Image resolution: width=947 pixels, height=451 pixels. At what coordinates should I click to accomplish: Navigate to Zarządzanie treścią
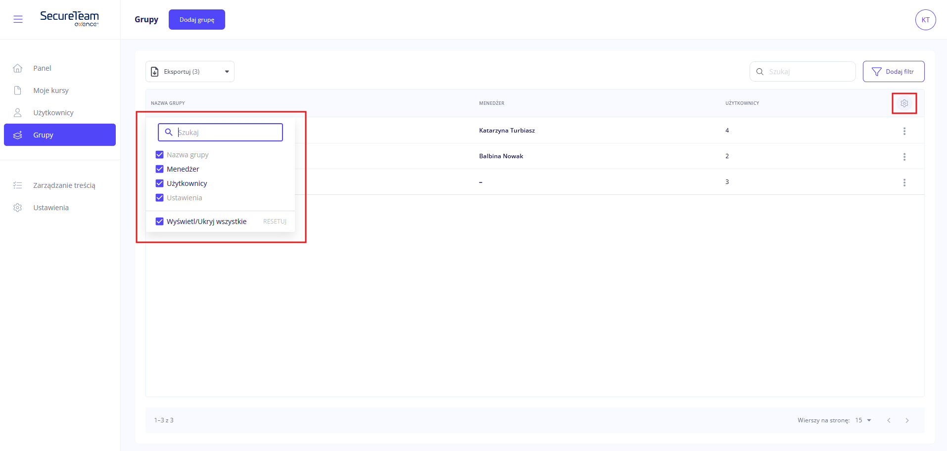pos(64,185)
